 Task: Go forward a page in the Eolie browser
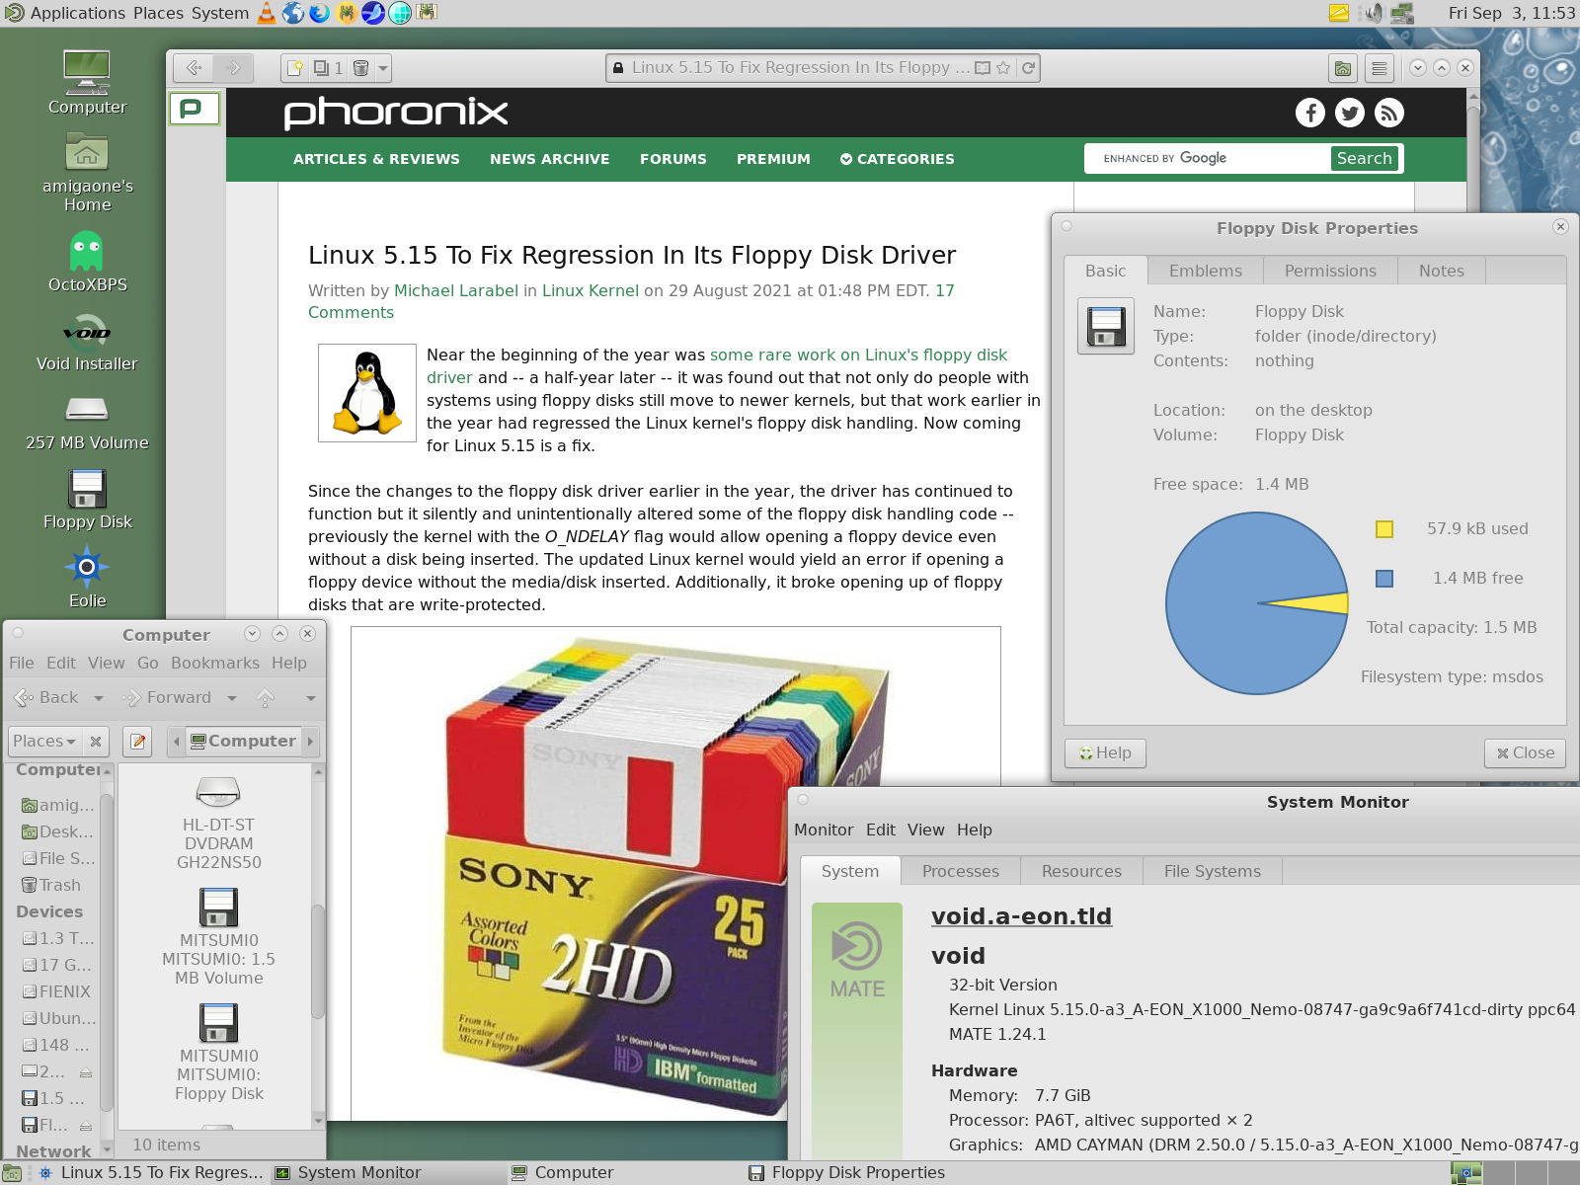pyautogui.click(x=233, y=68)
